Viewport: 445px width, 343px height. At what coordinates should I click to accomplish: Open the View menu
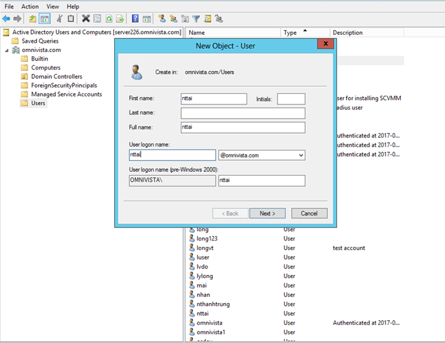[53, 6]
